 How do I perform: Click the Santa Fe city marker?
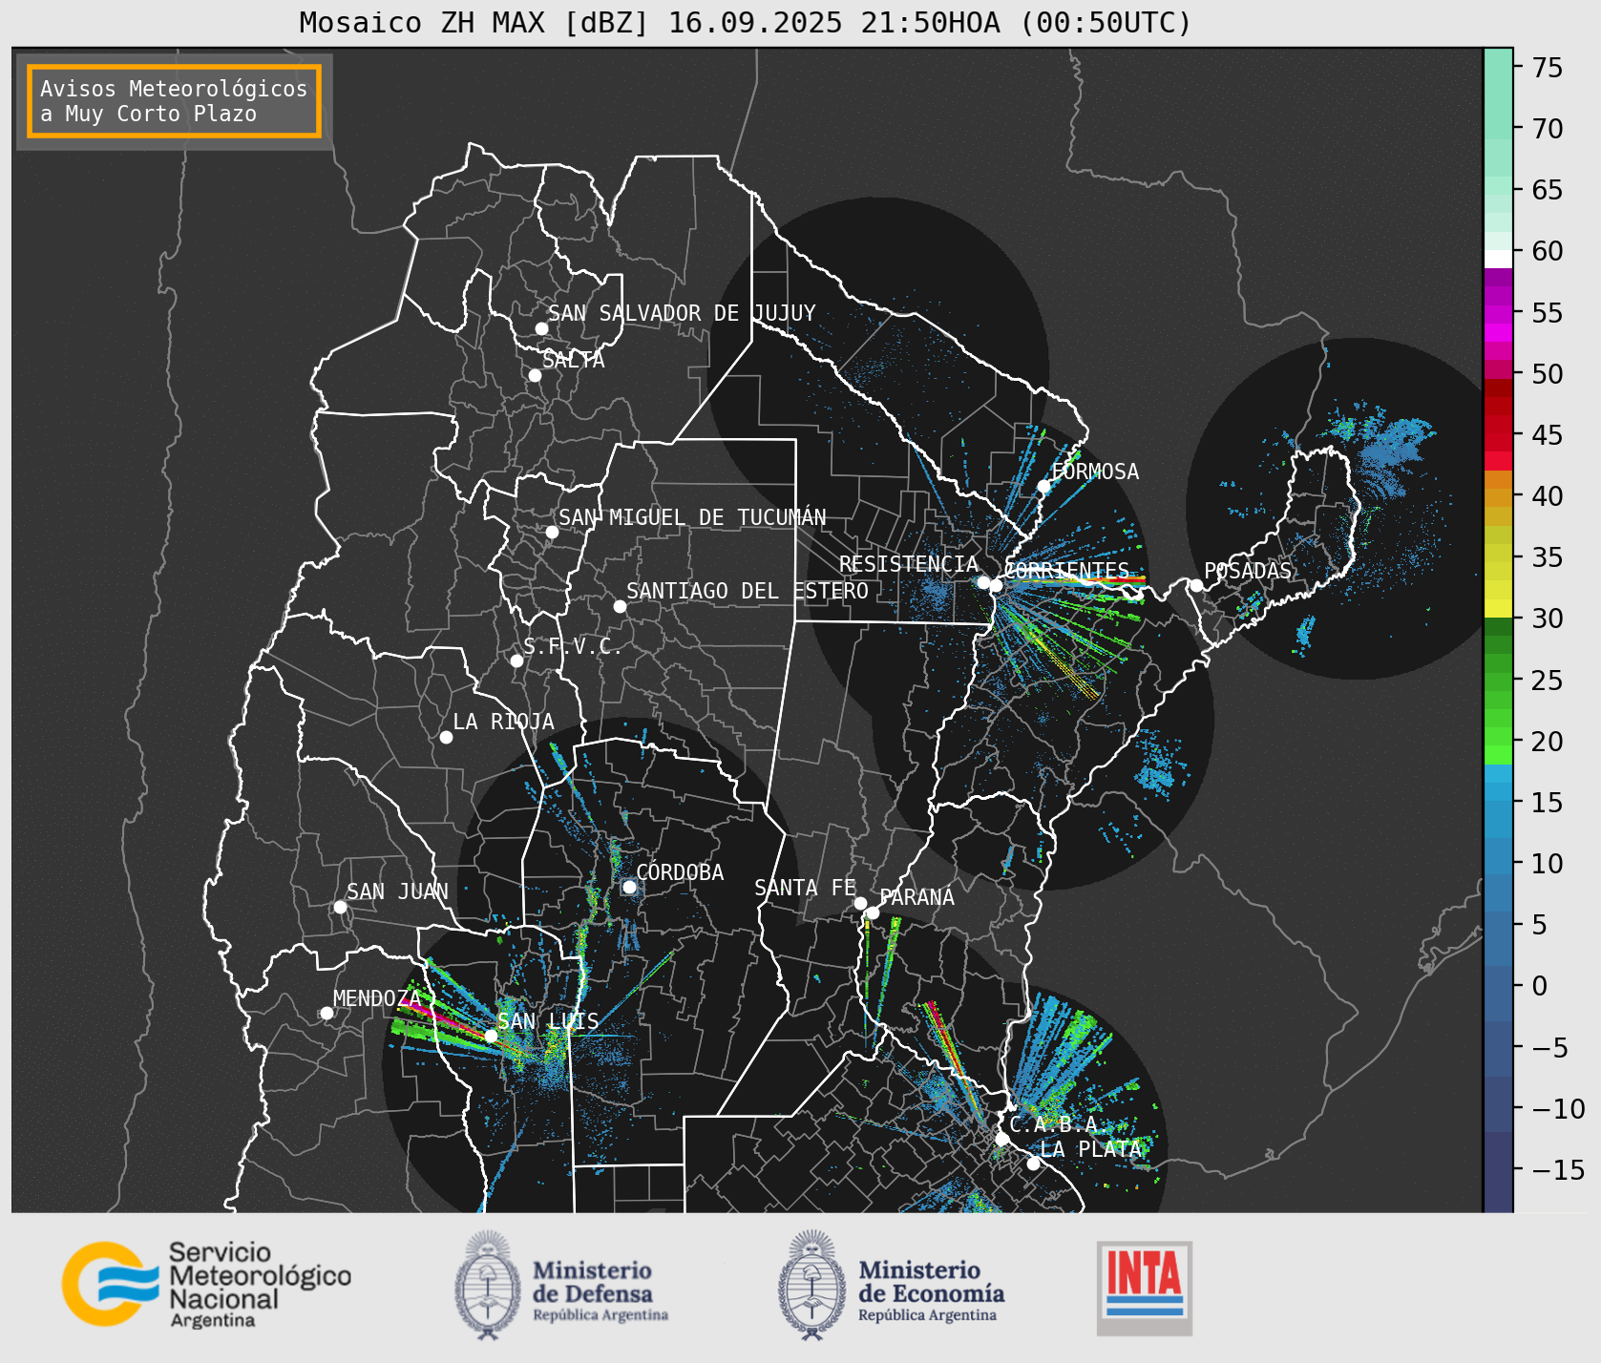pyautogui.click(x=860, y=903)
